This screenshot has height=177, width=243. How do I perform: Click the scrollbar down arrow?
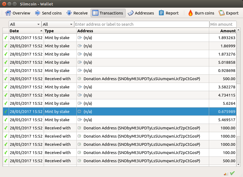238,164
